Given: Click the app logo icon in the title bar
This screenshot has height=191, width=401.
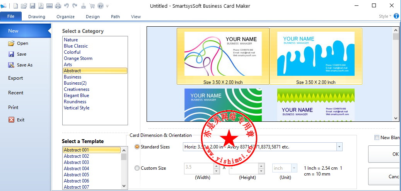Looking at the screenshot, I should [3, 6].
